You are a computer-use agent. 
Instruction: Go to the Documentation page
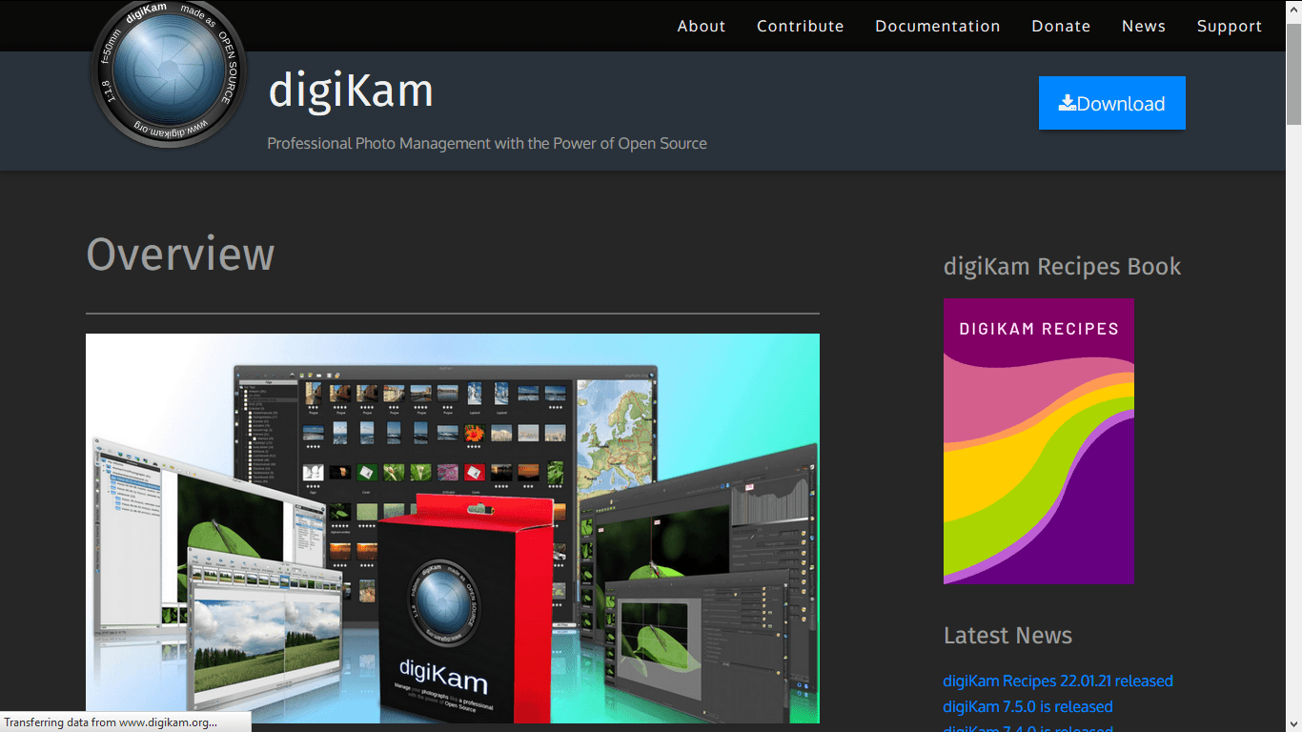point(938,26)
